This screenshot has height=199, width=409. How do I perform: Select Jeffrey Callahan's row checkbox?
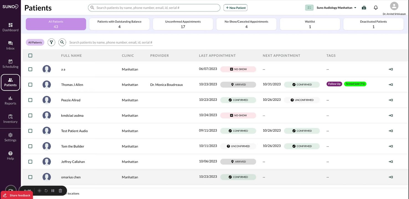(x=30, y=162)
